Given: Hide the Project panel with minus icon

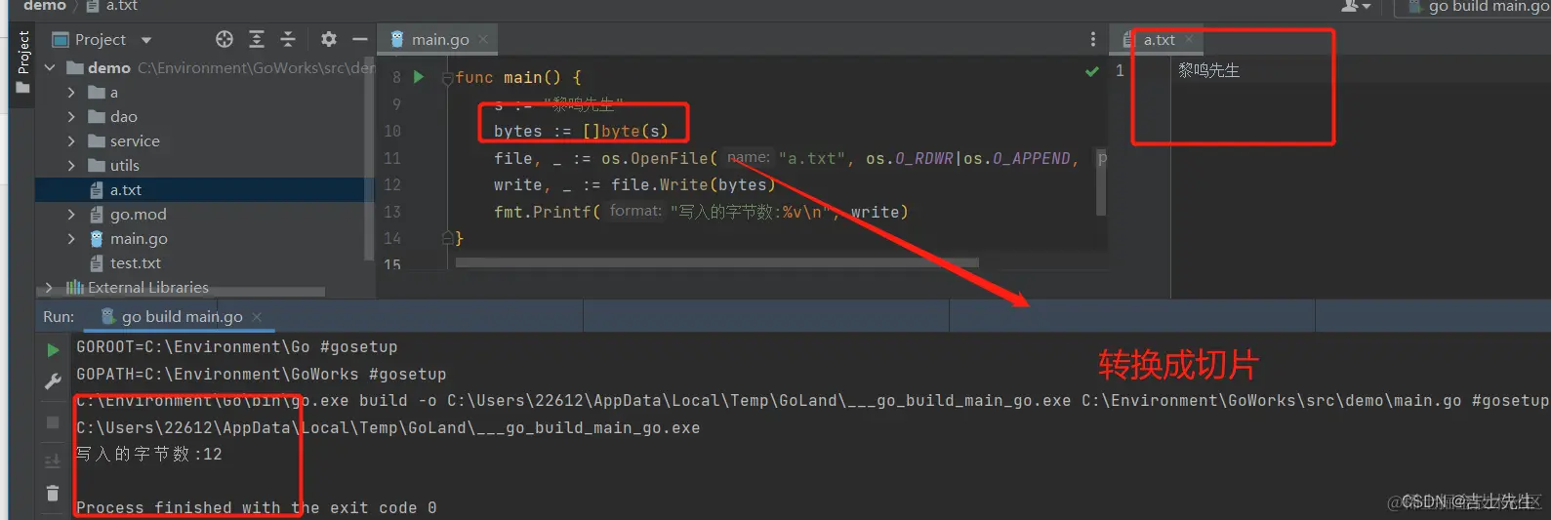Looking at the screenshot, I should [x=360, y=39].
